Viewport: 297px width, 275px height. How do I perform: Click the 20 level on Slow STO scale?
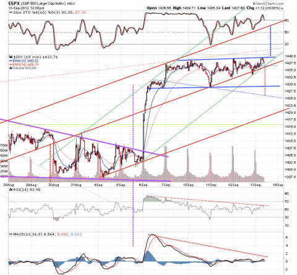click(x=286, y=44)
